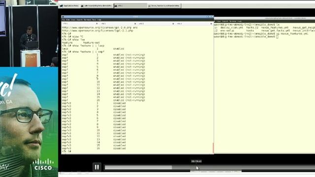Open View menu in n7k-1 terminal
The image size is (315, 177).
pyautogui.click(x=73, y=20)
